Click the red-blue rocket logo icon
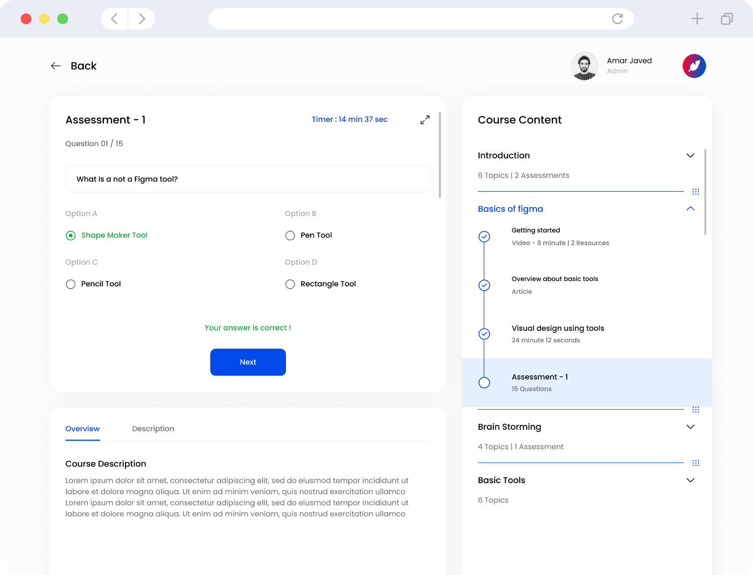Screen dimensions: 753x575 [x=694, y=66]
